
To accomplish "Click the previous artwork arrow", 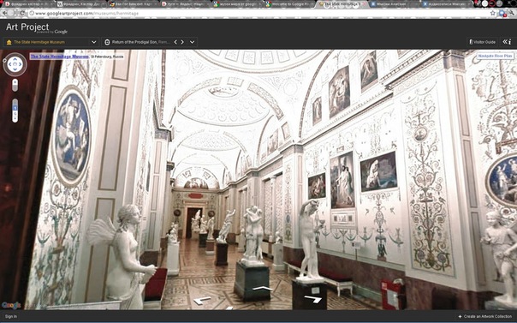I will click(175, 42).
